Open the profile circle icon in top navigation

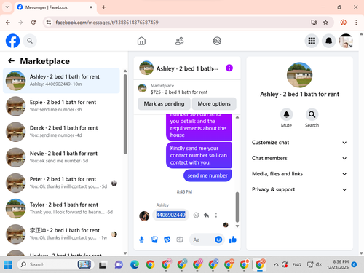point(217,41)
